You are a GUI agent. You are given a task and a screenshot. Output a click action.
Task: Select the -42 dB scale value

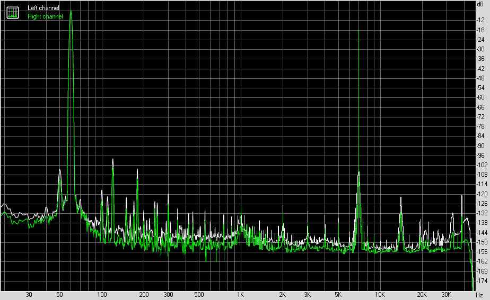click(480, 69)
